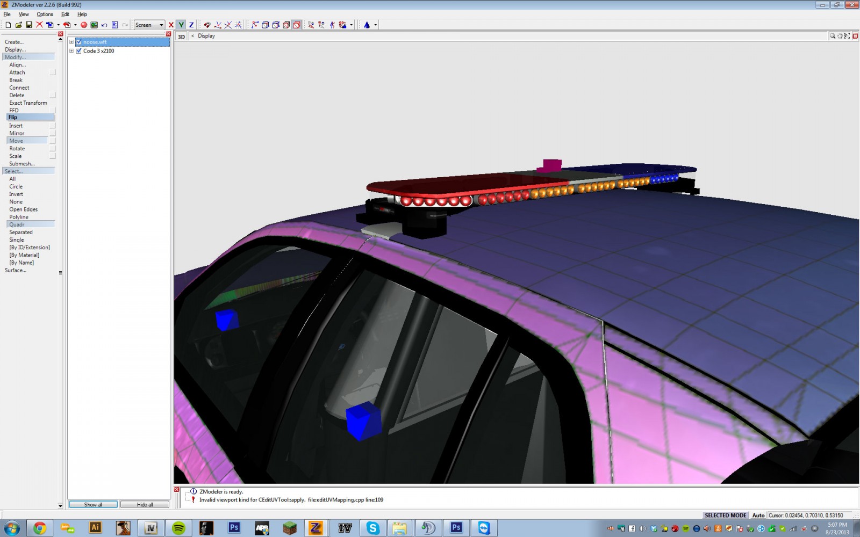
Task: Expand the noose.wft tree node
Action: click(71, 42)
